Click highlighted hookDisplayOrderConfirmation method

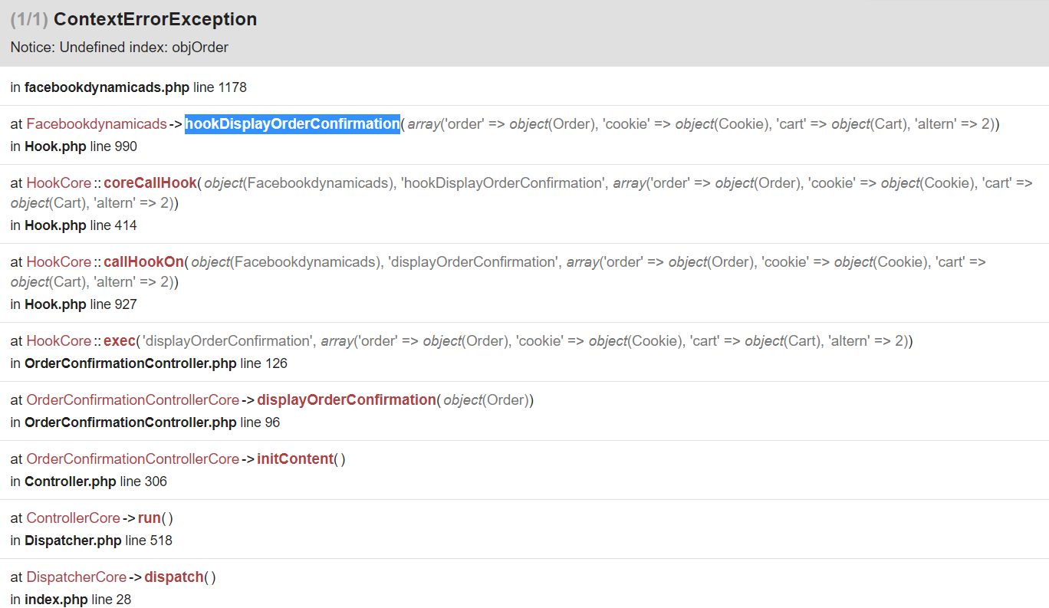click(292, 124)
